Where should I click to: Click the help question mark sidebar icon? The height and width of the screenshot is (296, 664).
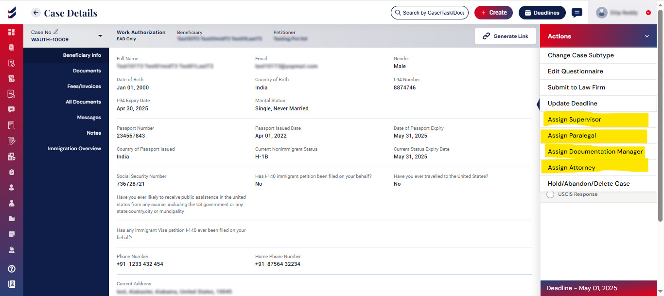pyautogui.click(x=11, y=269)
